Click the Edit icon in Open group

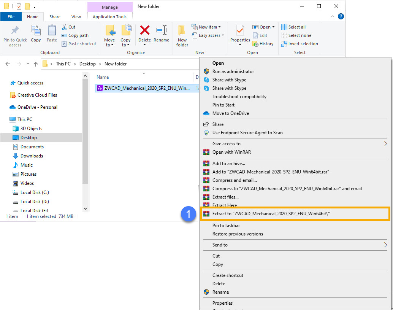(x=255, y=36)
